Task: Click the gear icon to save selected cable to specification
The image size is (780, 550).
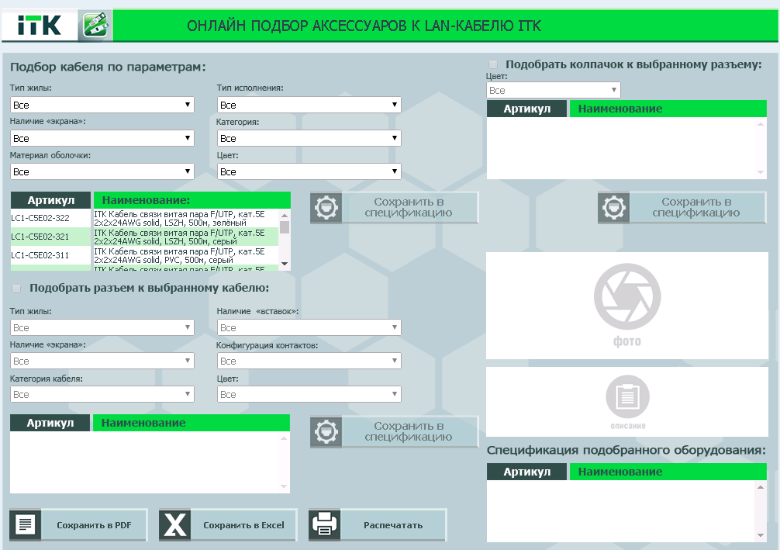Action: (x=326, y=207)
